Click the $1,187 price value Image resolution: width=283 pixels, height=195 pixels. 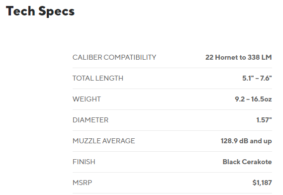[x=262, y=183]
